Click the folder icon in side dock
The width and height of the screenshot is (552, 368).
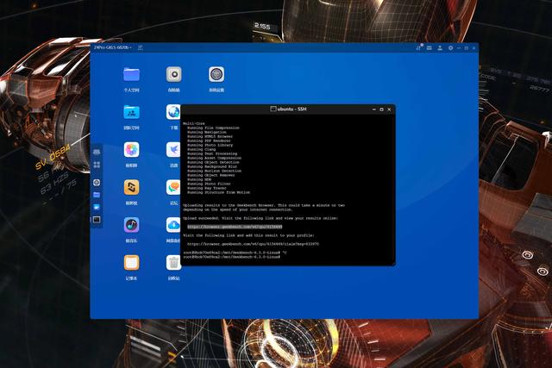coord(97,195)
